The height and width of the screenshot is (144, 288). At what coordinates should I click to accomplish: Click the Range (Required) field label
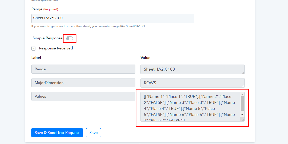45,9
